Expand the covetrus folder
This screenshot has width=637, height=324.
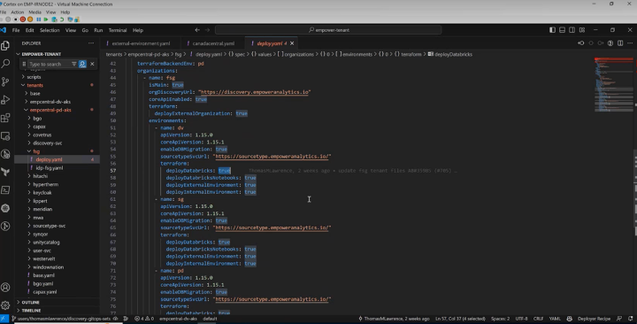42,135
